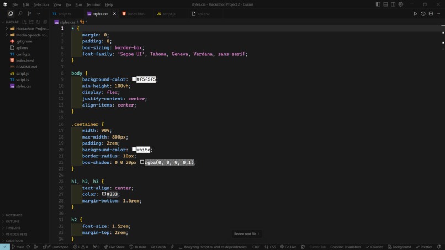Open the remote window indicator in status bar
This screenshot has width=445, height=250.
click(x=5, y=247)
